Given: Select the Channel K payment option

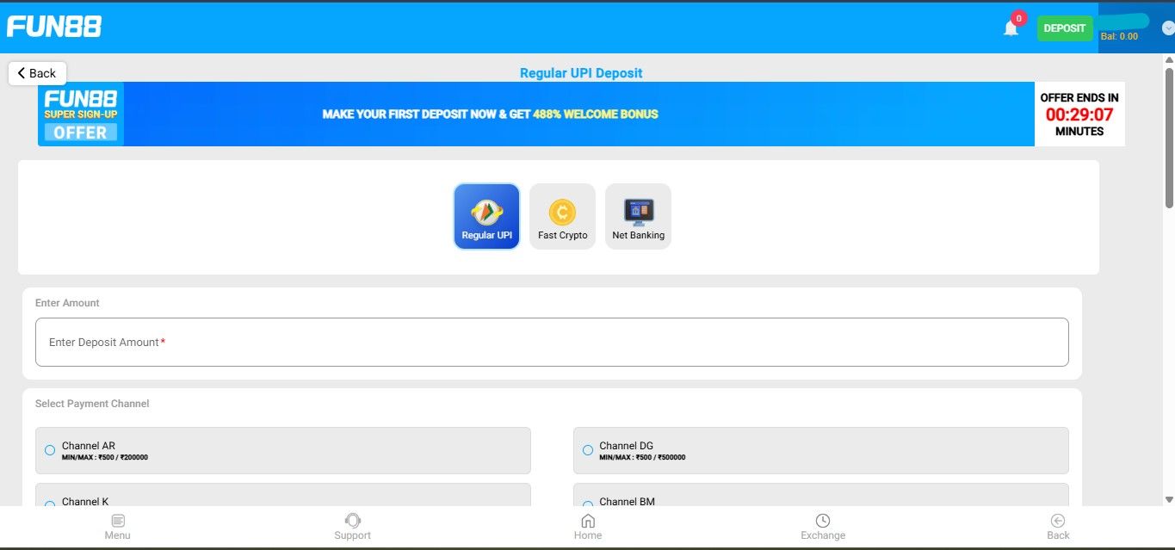Looking at the screenshot, I should (x=49, y=502).
